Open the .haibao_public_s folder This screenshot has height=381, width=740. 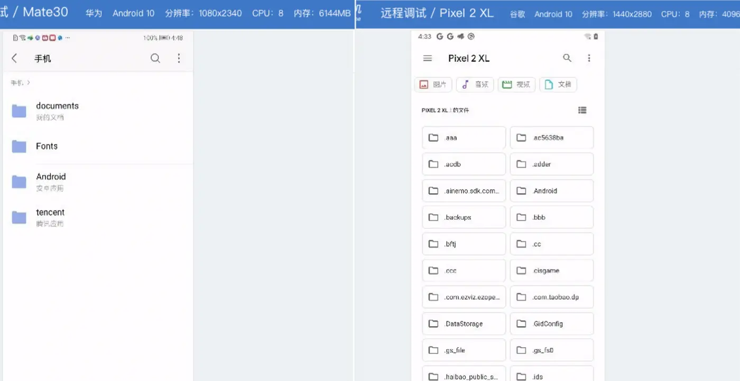[464, 374]
